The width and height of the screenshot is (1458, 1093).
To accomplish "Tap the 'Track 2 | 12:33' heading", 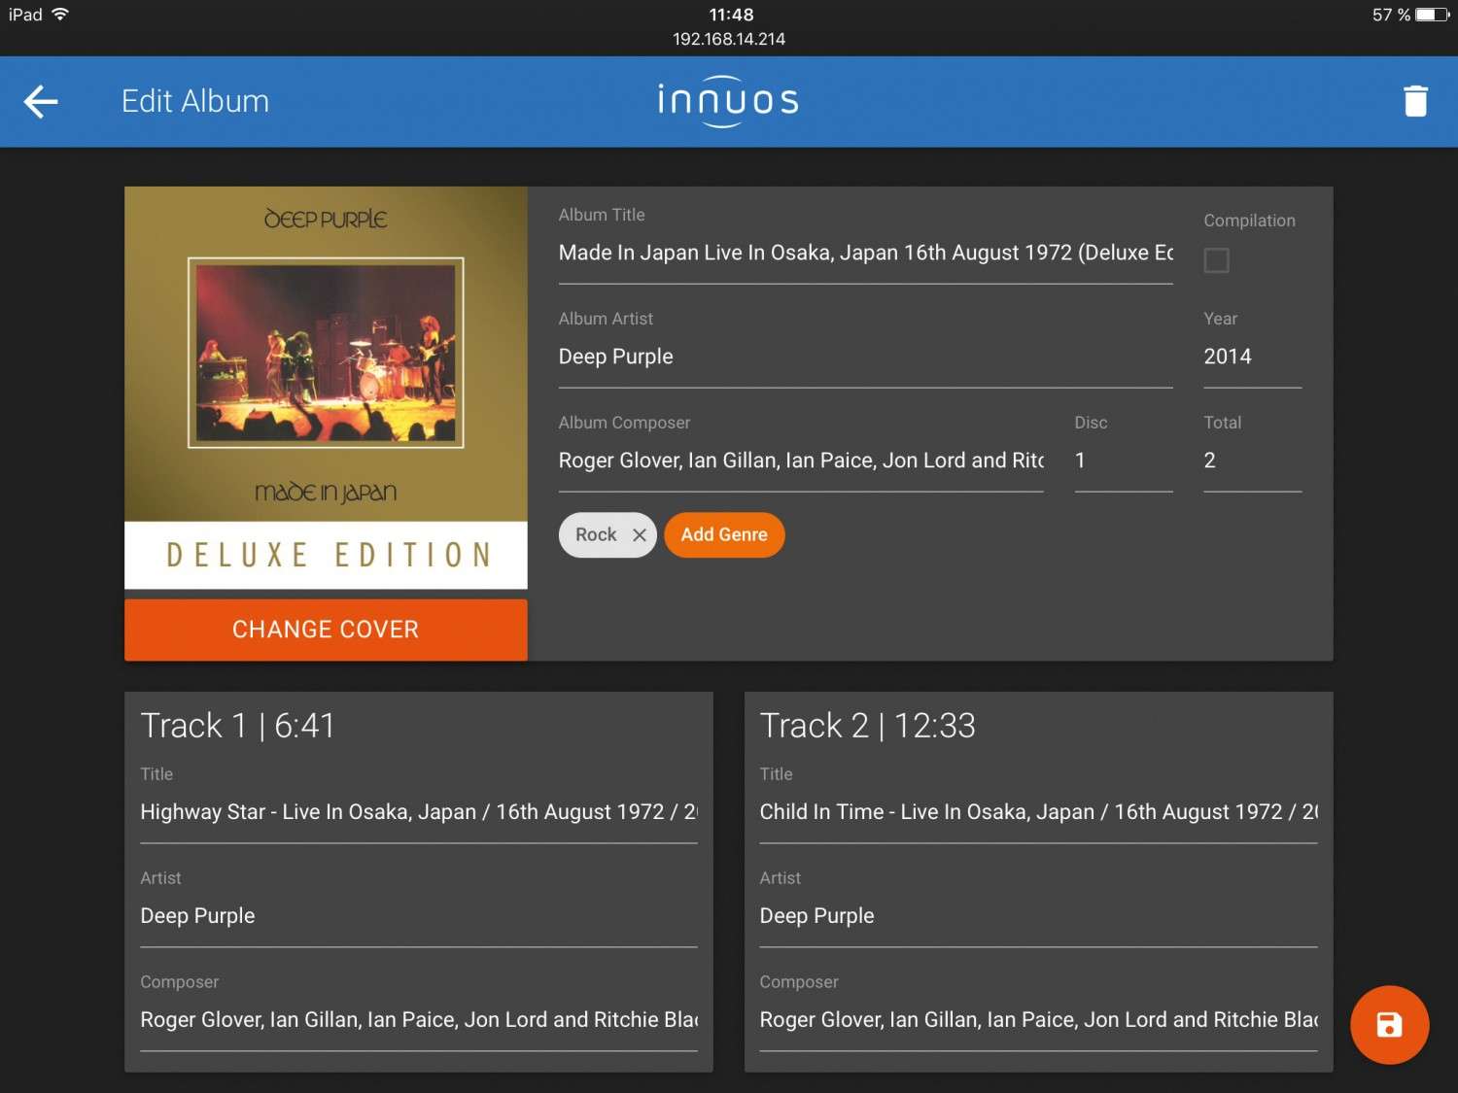I will 867,726.
